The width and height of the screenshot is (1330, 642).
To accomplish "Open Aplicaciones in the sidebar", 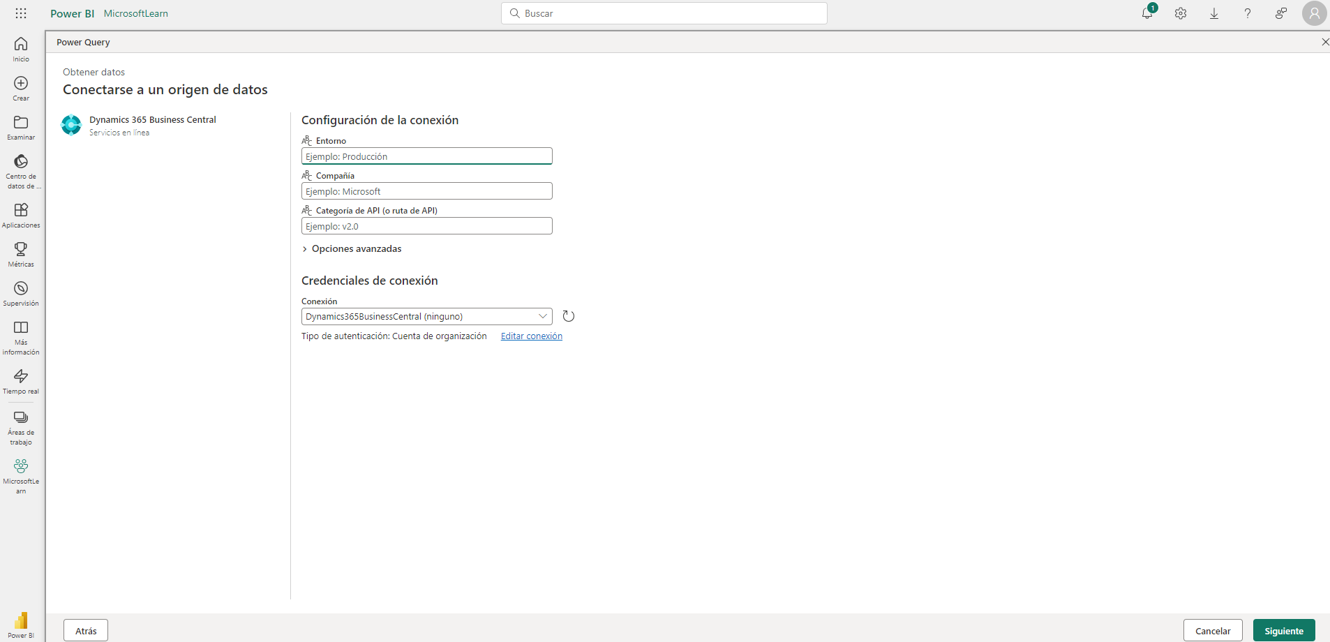I will pyautogui.click(x=21, y=215).
